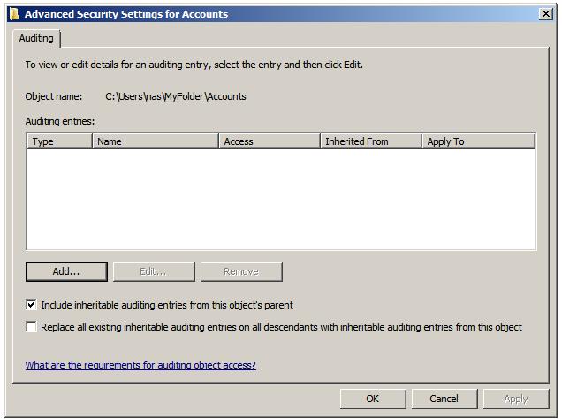Open the auditing object access requirements link
The image size is (562, 419).
[x=140, y=365]
